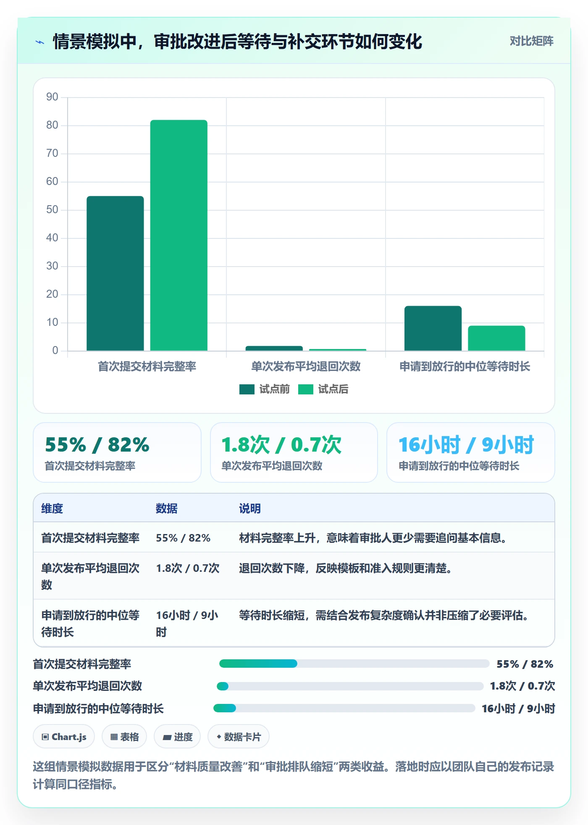Select the 16小时 / 9小时 data card
Screen dimensions: 588x825
tap(471, 452)
